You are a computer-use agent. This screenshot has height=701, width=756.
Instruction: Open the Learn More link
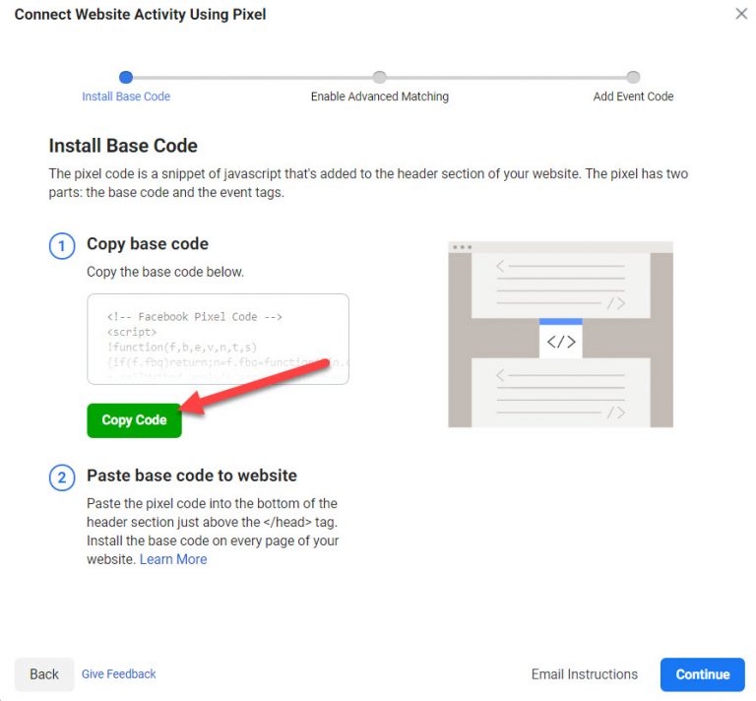(173, 559)
